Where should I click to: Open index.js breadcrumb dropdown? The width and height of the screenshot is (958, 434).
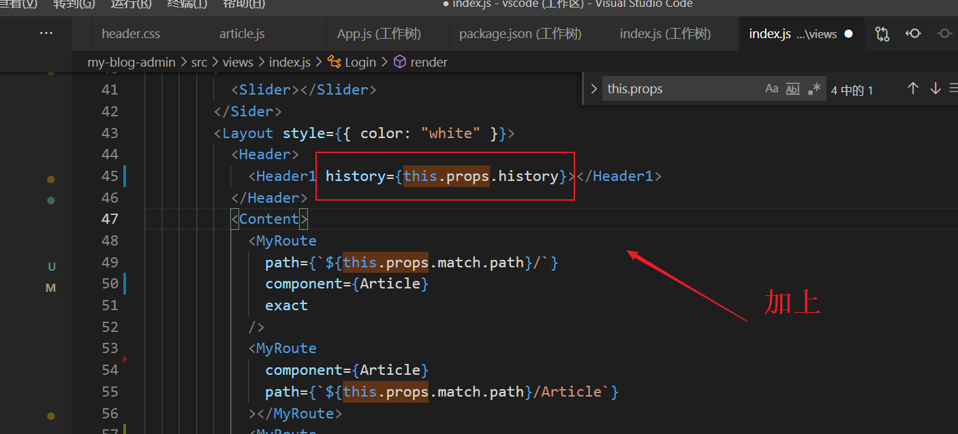(x=290, y=62)
